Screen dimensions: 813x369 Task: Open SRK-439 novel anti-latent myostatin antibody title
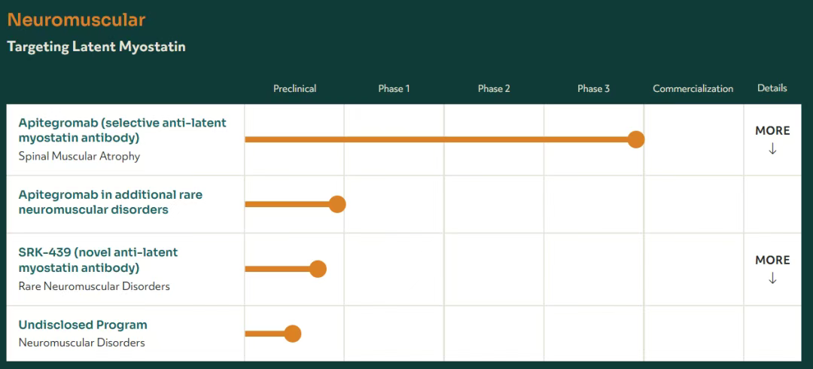coord(98,260)
